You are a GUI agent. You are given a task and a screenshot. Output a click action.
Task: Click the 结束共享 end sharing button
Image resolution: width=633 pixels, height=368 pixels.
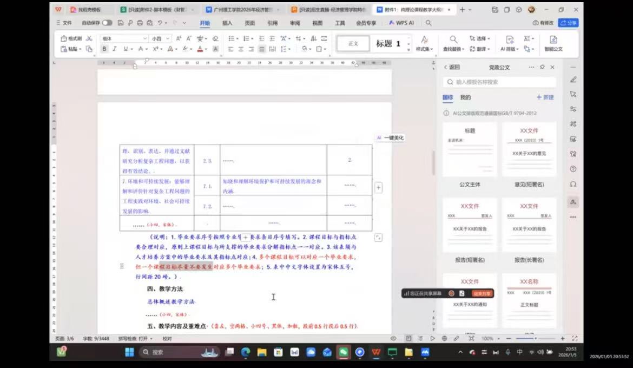(x=482, y=293)
